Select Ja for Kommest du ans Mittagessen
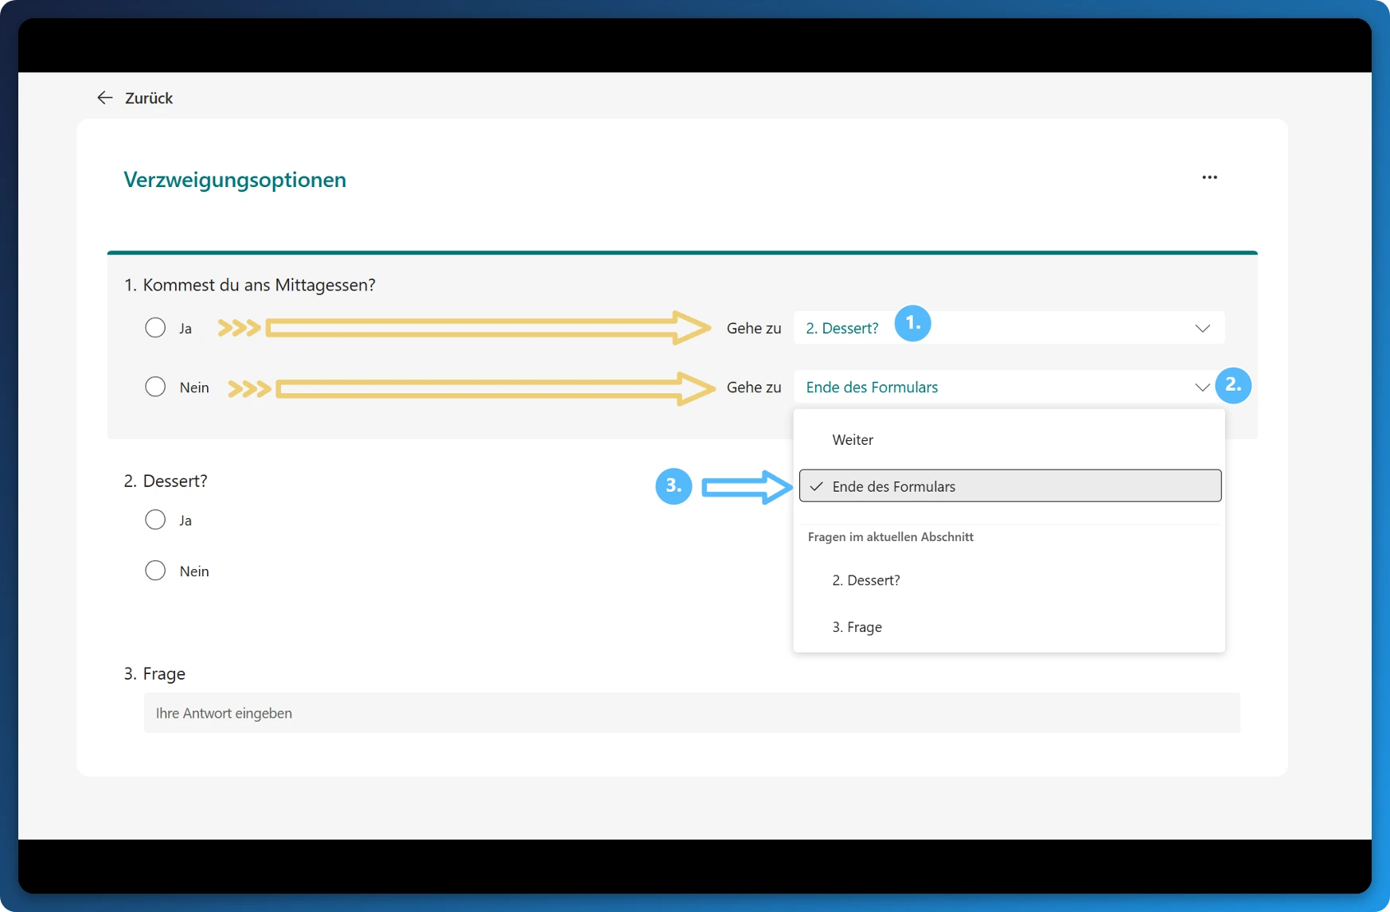 point(155,327)
